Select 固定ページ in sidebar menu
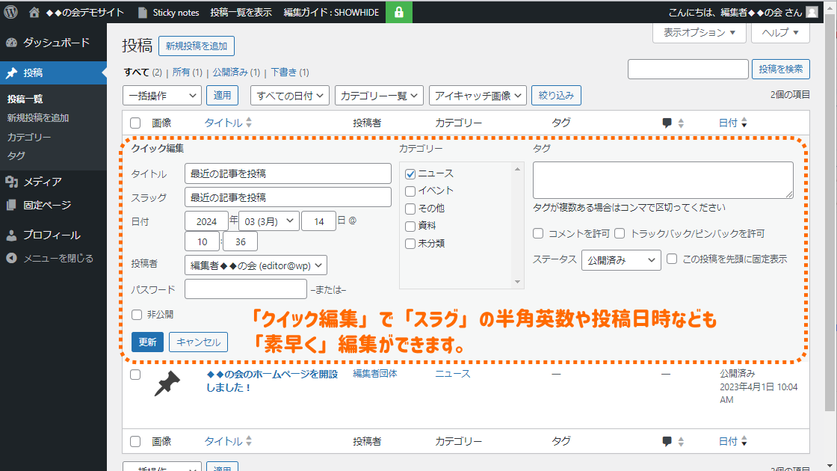The width and height of the screenshot is (837, 471). click(47, 204)
